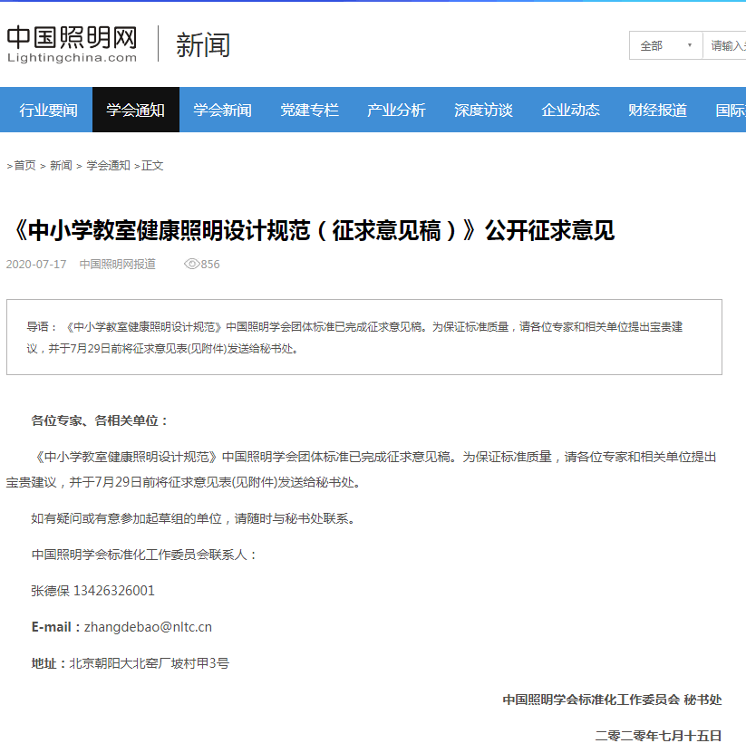
Task: Click 新闻 in the breadcrumb trail
Action: pos(61,166)
